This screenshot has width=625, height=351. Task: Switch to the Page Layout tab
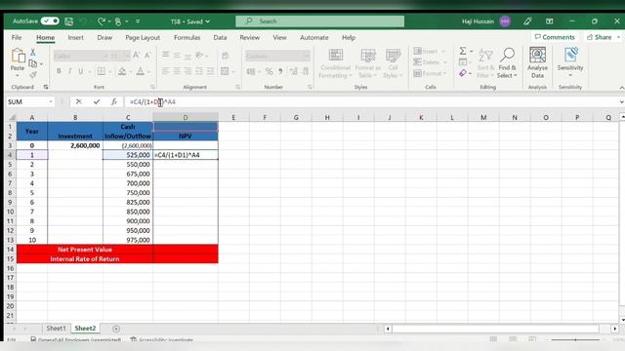(x=143, y=37)
